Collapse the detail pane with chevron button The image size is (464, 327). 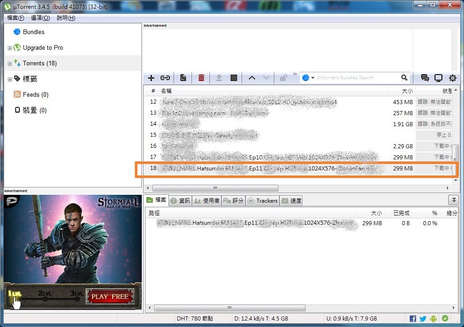point(454,200)
